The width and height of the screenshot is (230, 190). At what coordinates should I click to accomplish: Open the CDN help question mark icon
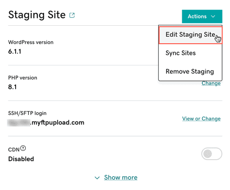(x=23, y=148)
